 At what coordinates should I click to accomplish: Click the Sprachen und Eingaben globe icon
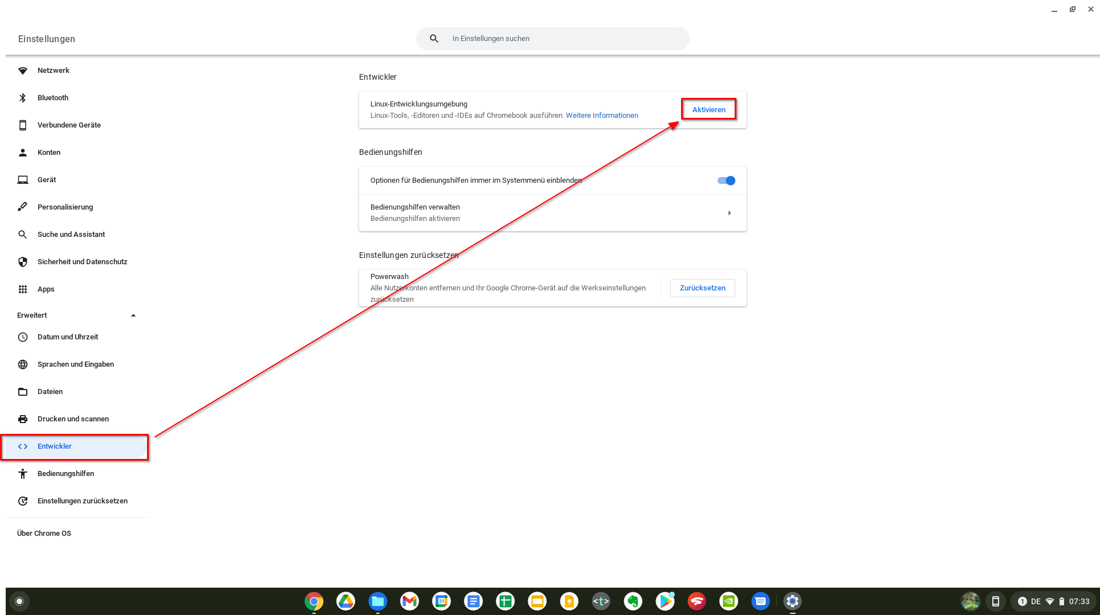(x=23, y=364)
